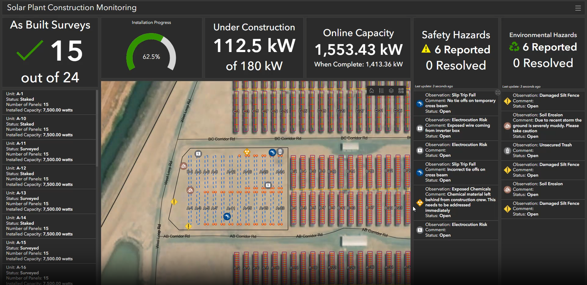This screenshot has width=587, height=285.
Task: Select unit A-1 in the survey list
Action: point(49,102)
